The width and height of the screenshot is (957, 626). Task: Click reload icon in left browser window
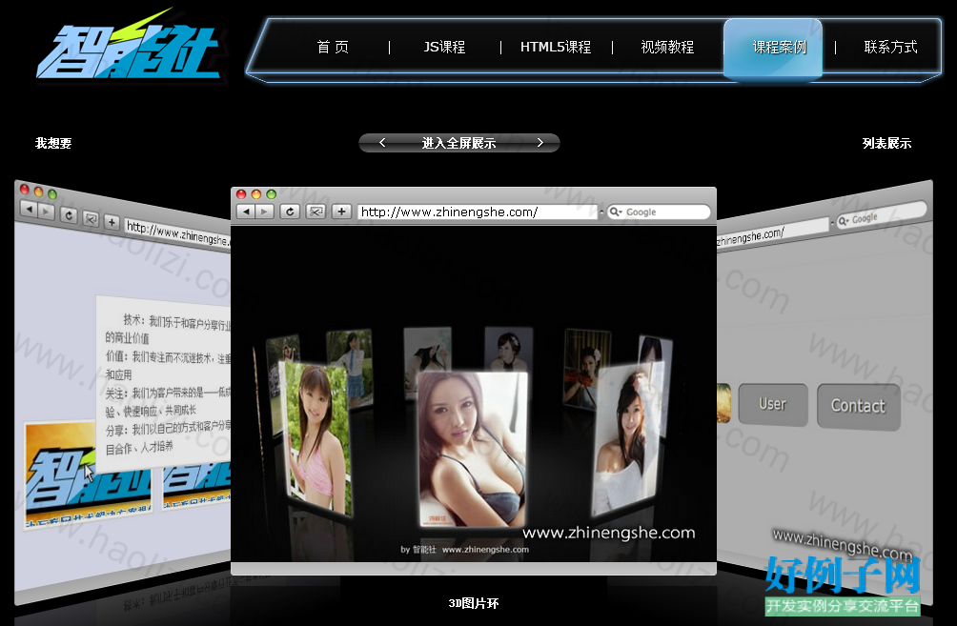[x=69, y=215]
